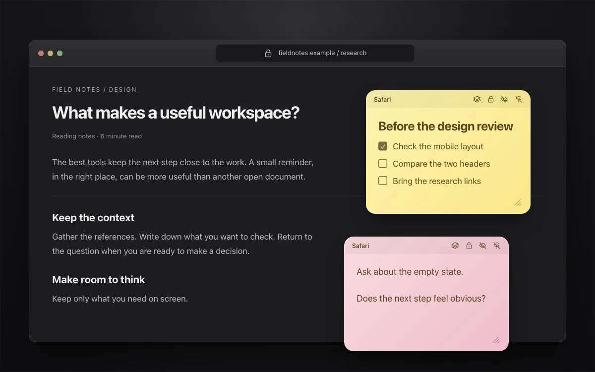Click 'Keep only what you need on screen.' text

(120, 299)
